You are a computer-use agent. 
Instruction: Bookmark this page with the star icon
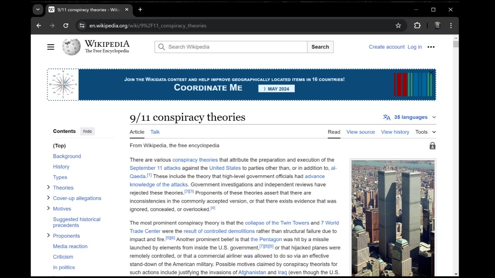click(x=398, y=25)
